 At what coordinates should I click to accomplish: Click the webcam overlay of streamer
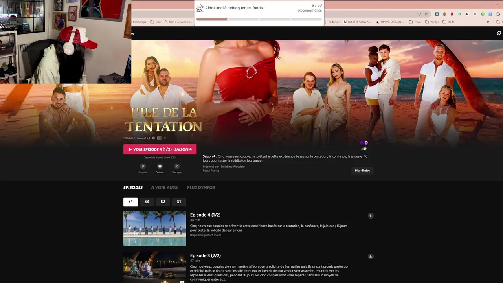tap(66, 42)
